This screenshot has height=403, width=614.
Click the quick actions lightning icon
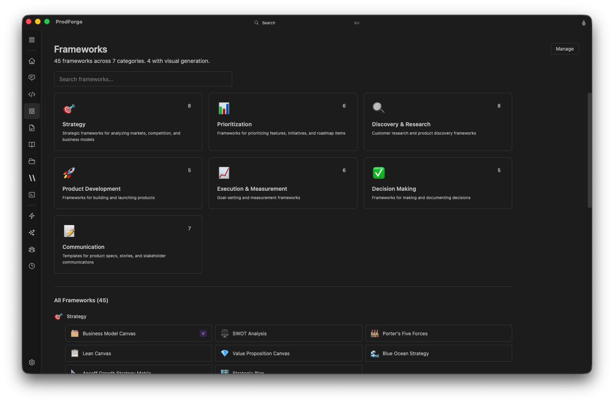click(32, 216)
